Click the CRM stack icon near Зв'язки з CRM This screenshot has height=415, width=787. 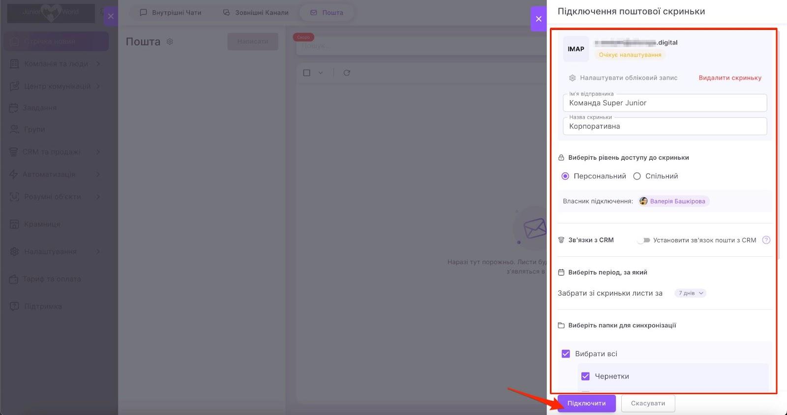tap(561, 240)
